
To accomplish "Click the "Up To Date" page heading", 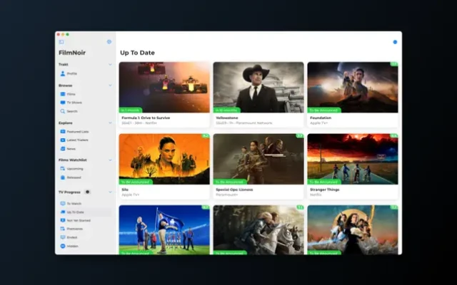I will (137, 53).
